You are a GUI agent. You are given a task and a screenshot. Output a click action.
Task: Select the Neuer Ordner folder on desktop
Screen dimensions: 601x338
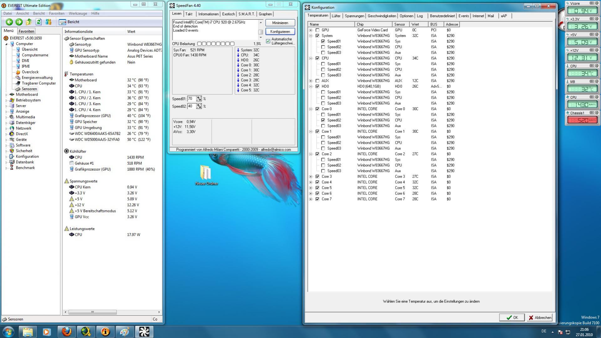(x=206, y=175)
